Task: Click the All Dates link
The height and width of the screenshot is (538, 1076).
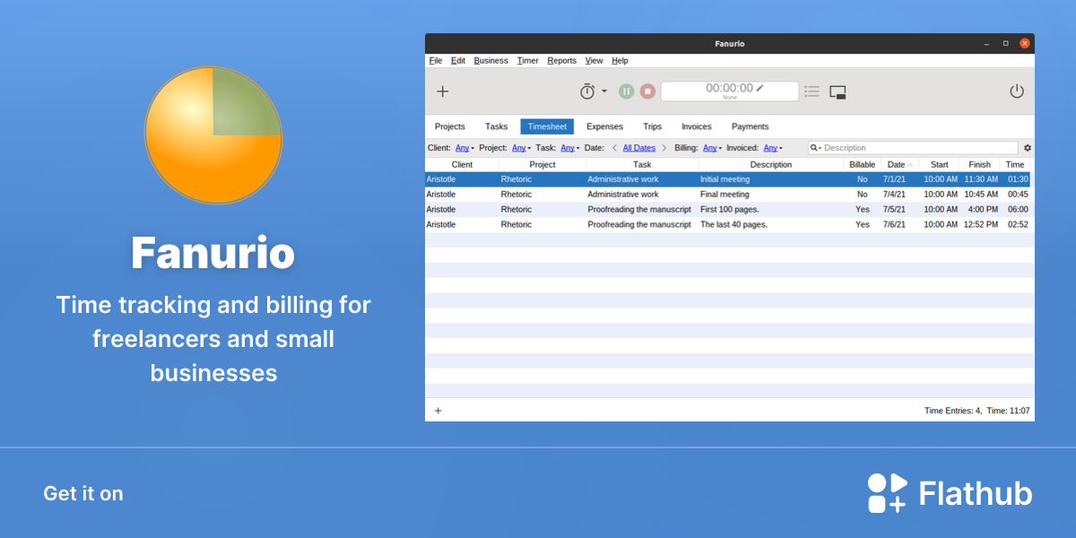Action: coord(639,148)
